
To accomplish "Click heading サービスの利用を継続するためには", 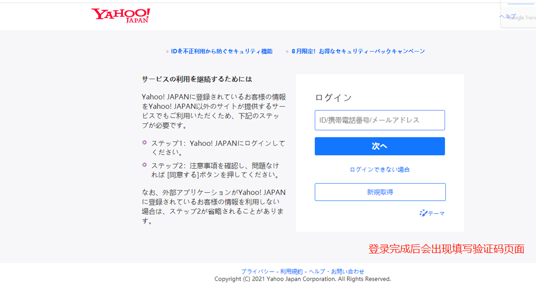I will (x=197, y=79).
